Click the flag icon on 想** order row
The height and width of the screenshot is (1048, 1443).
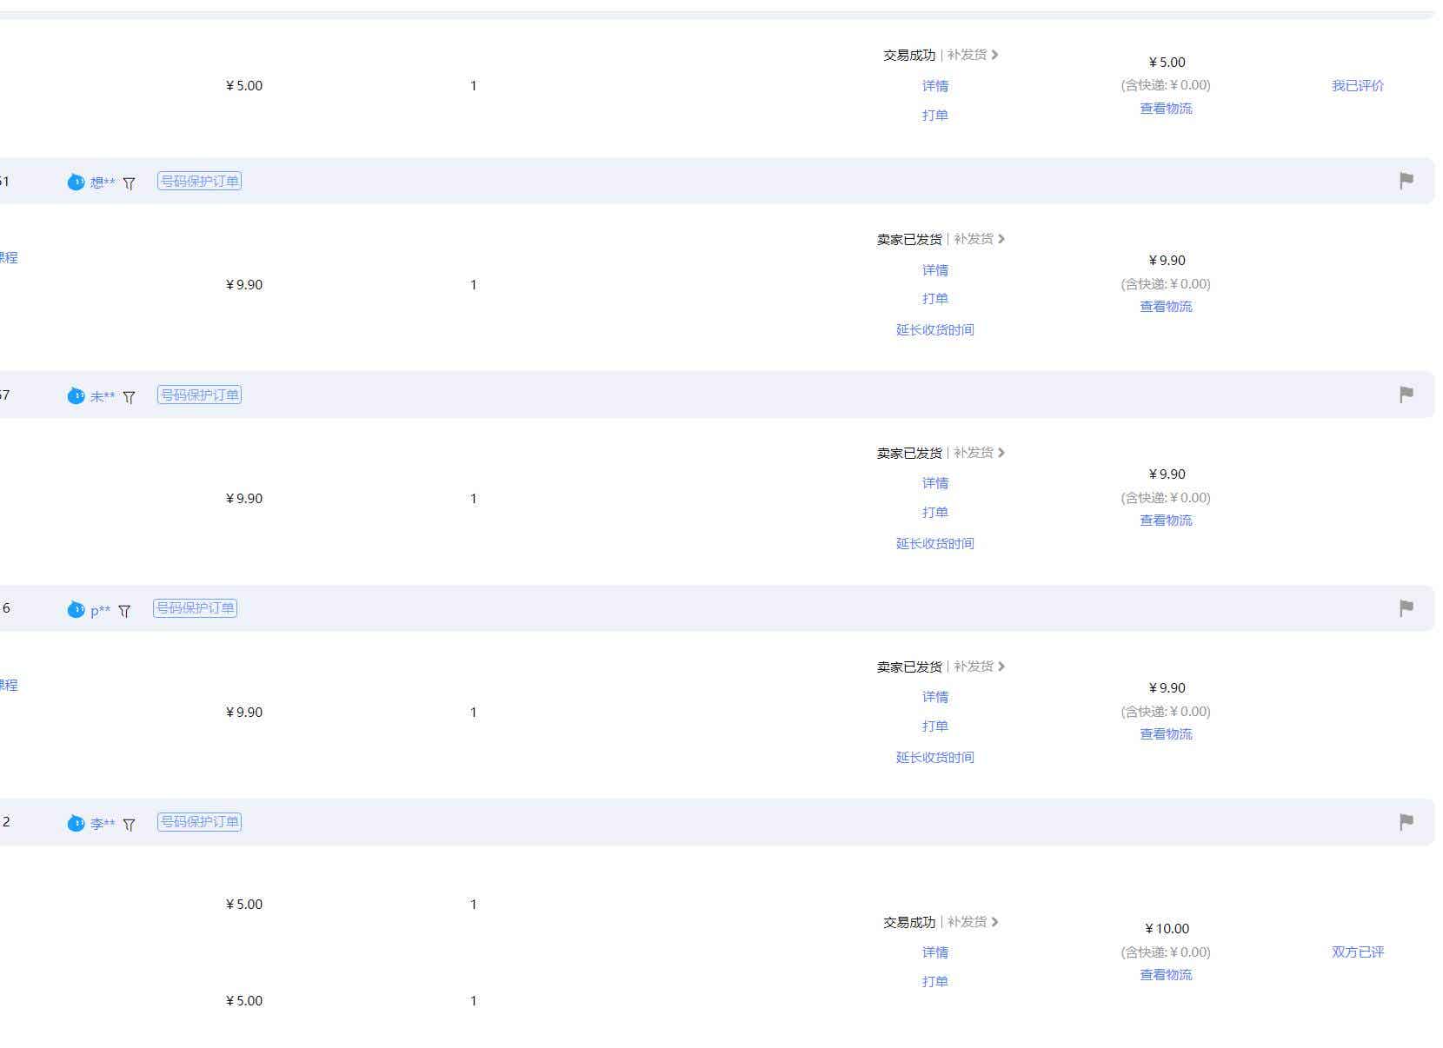[x=1406, y=181]
